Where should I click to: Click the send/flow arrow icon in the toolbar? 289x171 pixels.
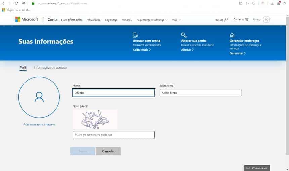(x=247, y=3)
